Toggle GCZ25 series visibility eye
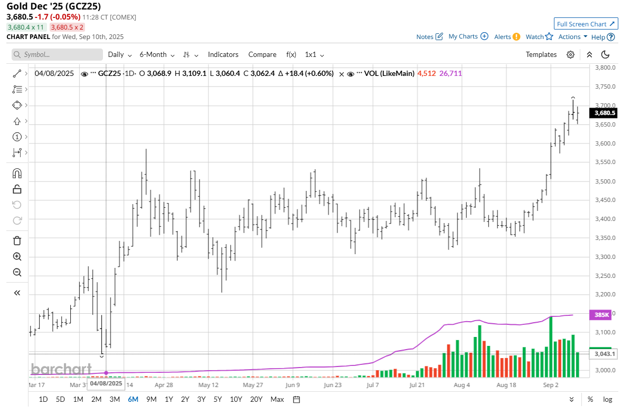631x415 pixels. [84, 74]
